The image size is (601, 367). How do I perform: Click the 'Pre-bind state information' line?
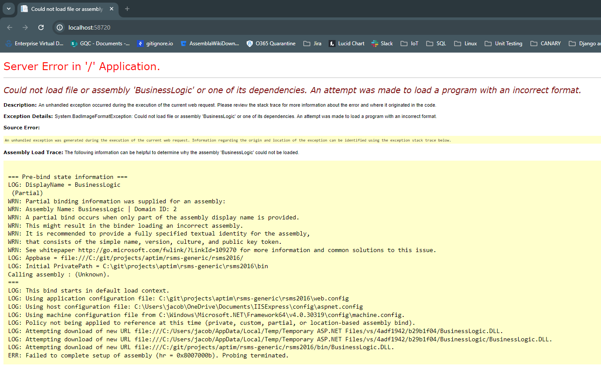point(68,177)
